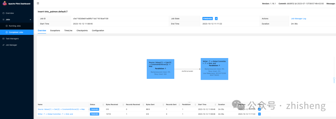Open Task Managers in the sidebar
The height and width of the screenshot is (119, 336).
click(11, 39)
